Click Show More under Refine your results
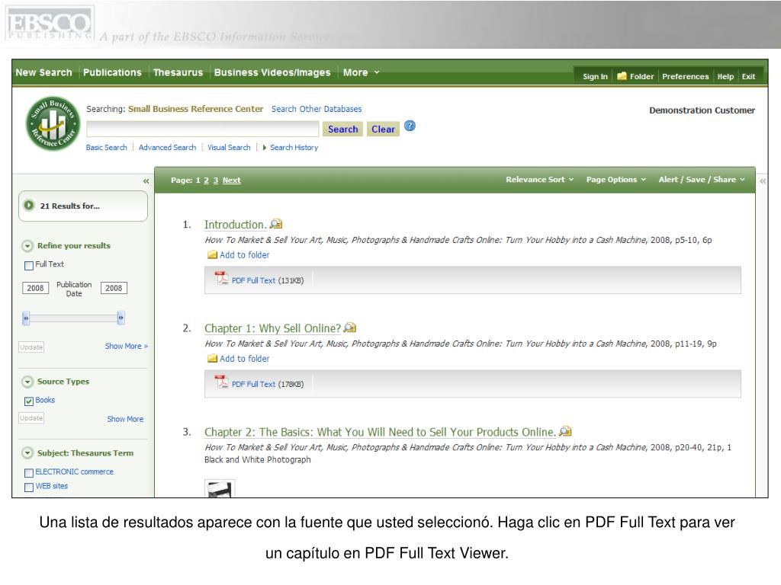This screenshot has width=781, height=585. [x=127, y=346]
